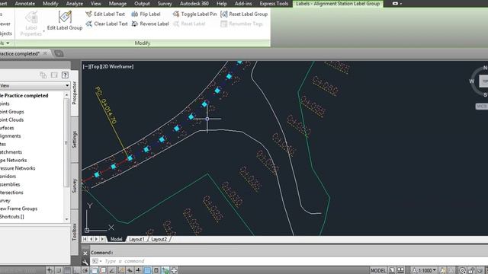This screenshot has height=274, width=488.
Task: Click hardware acceleration icon in status bar
Action: pos(480,270)
